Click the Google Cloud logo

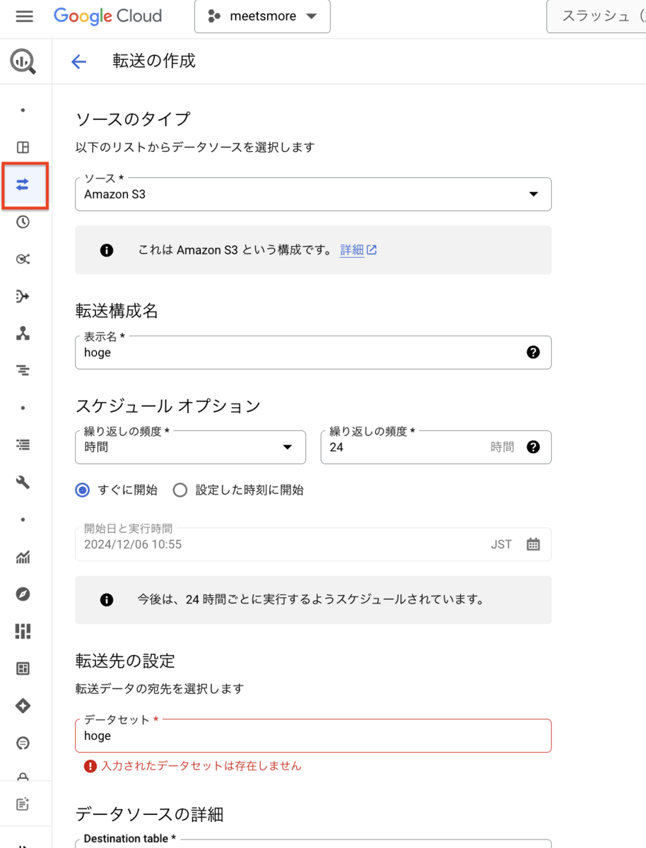point(107,16)
